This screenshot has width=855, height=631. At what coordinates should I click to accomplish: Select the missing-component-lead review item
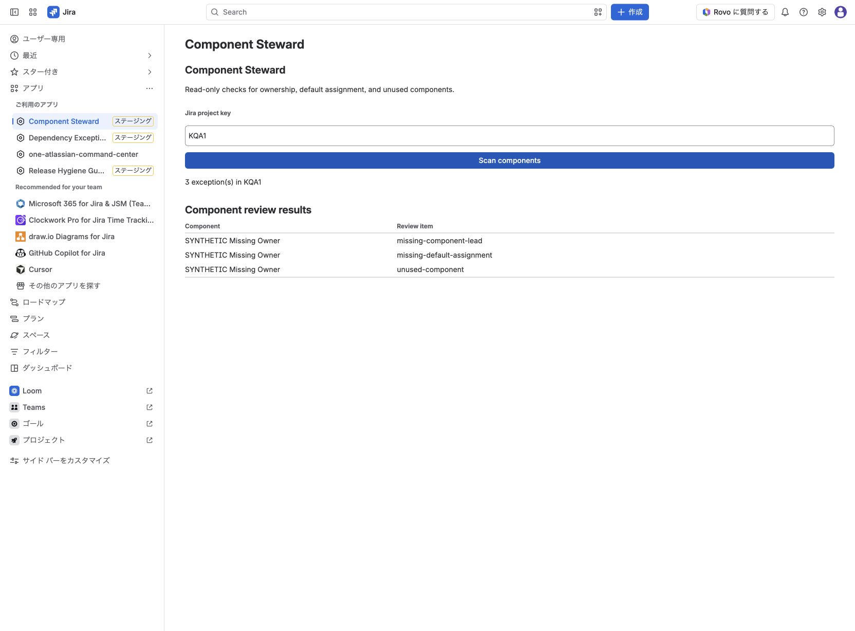[439, 241]
